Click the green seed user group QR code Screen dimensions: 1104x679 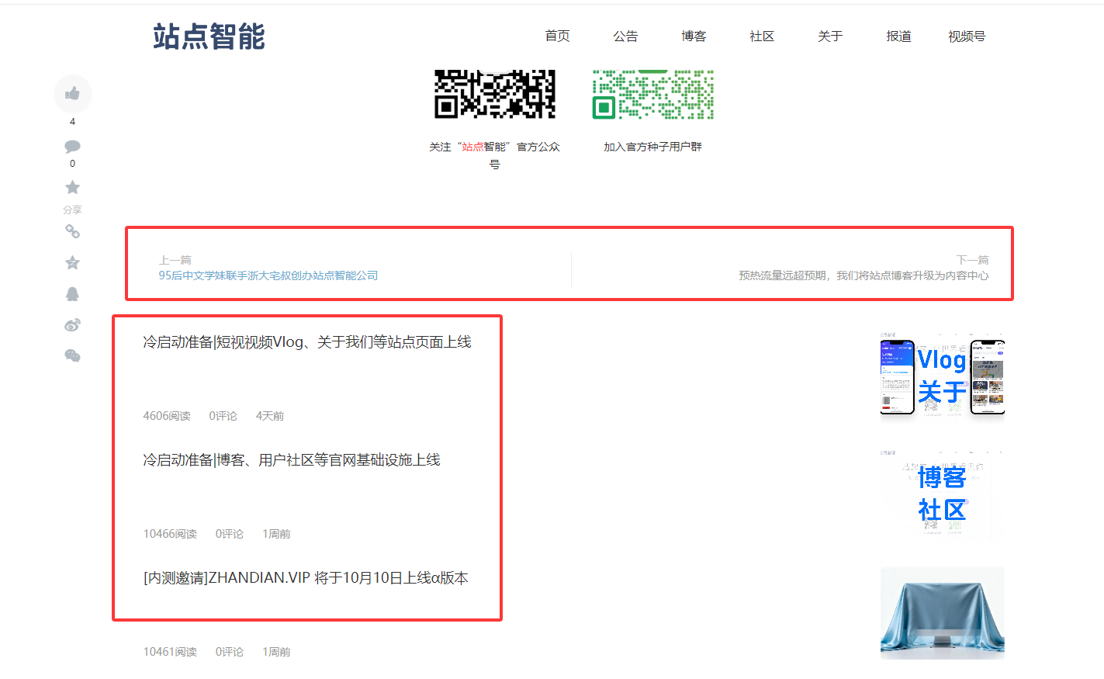pos(653,94)
